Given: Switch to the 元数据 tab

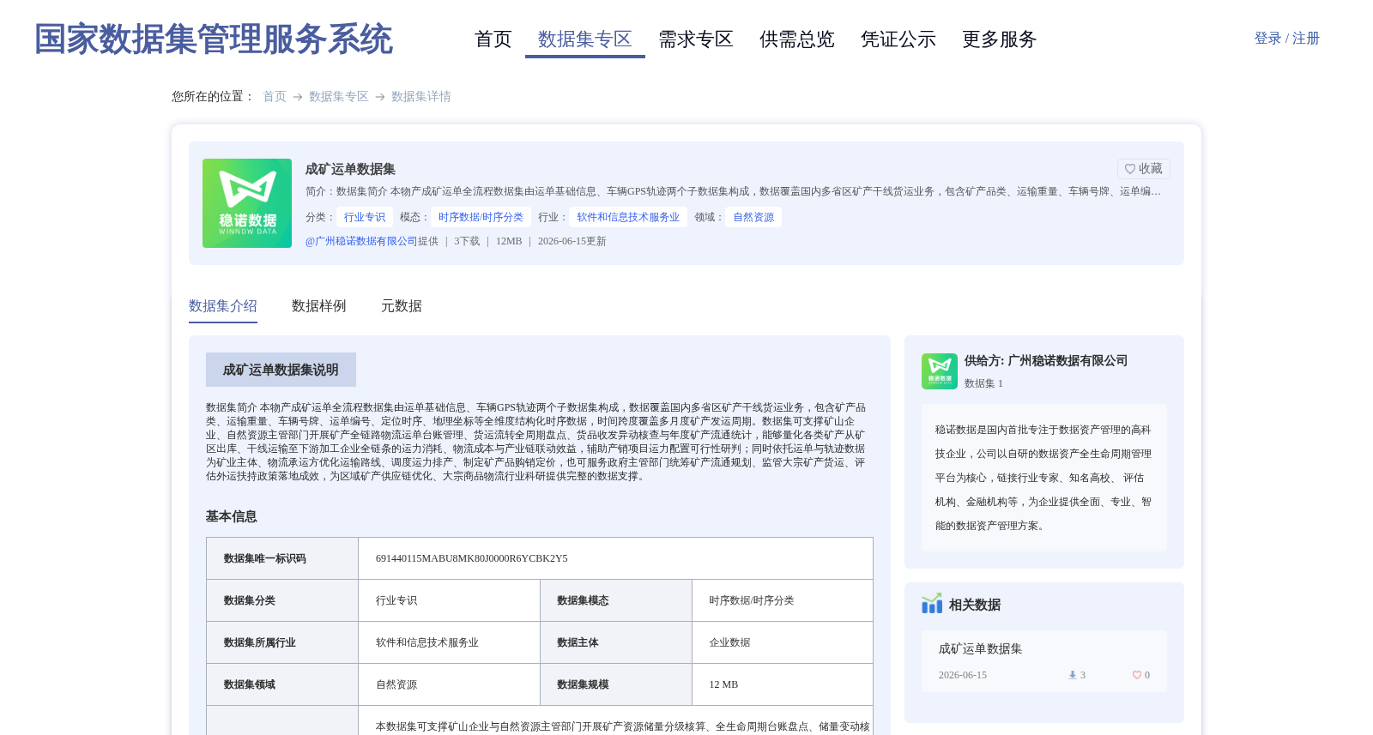Looking at the screenshot, I should 402,306.
